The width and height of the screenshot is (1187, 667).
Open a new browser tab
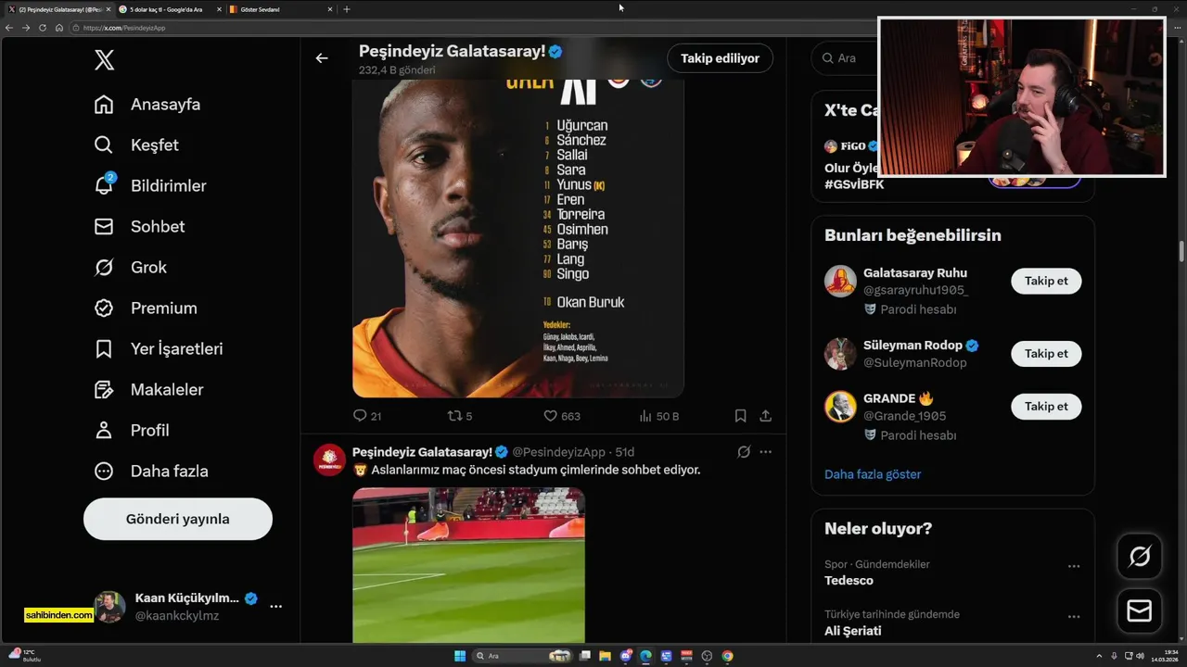(x=347, y=9)
